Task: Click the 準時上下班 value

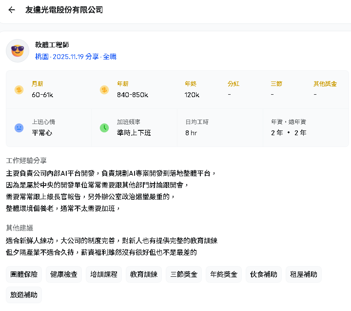Action: 134,133
